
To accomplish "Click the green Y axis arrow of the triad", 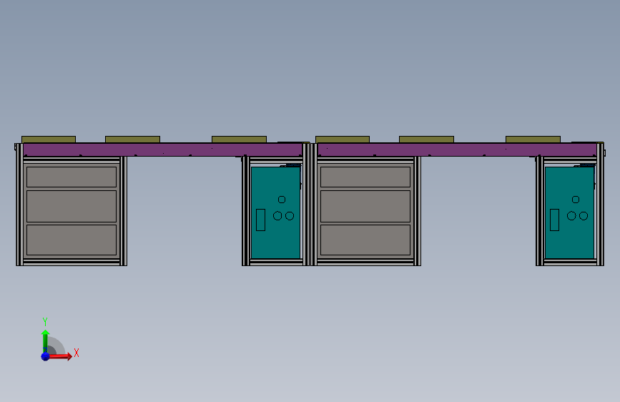I will (x=45, y=340).
